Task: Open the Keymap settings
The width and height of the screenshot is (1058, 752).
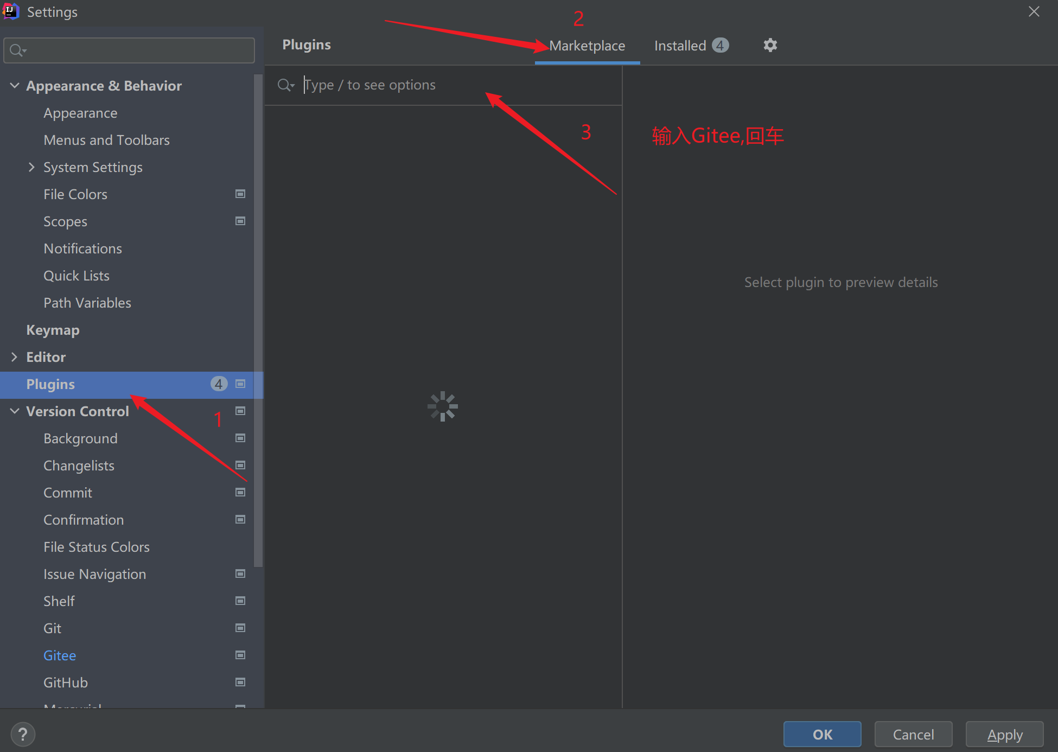Action: click(x=53, y=330)
